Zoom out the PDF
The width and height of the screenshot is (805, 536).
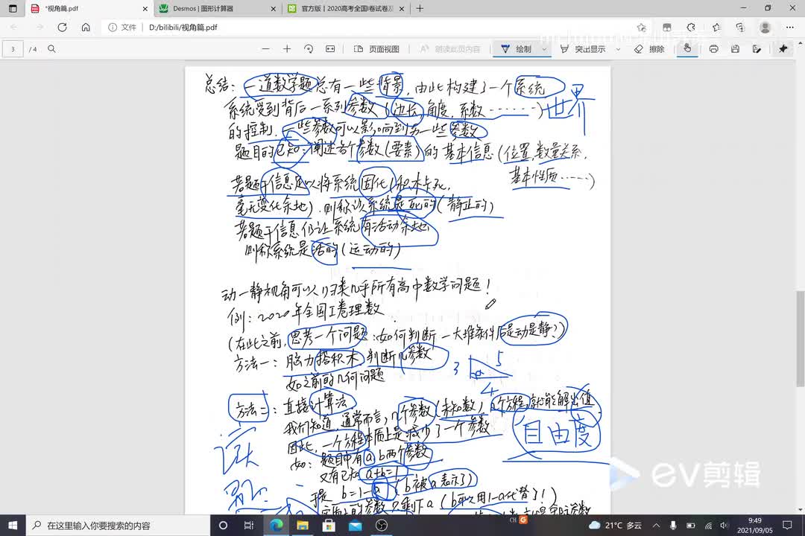tap(265, 48)
